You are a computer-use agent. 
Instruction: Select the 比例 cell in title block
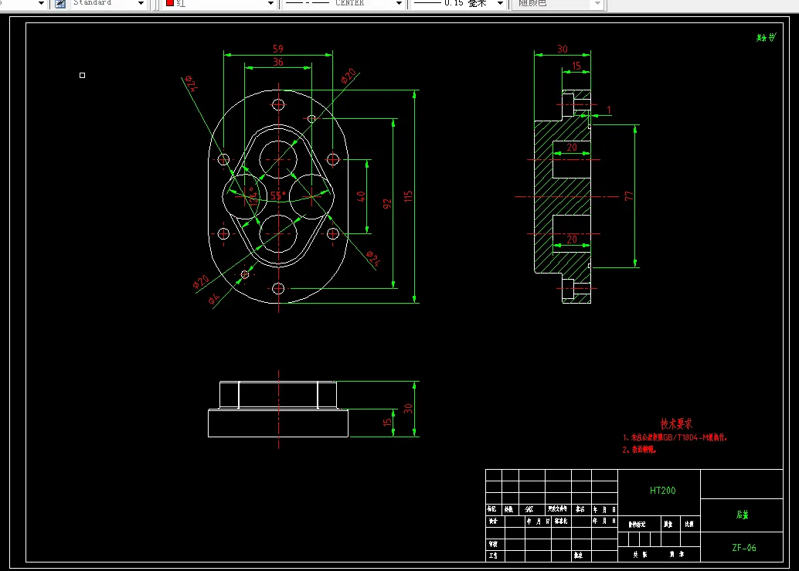(x=689, y=524)
